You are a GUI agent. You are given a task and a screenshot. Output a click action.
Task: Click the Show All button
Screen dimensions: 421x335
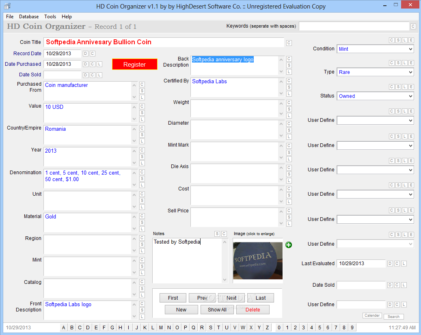217,310
